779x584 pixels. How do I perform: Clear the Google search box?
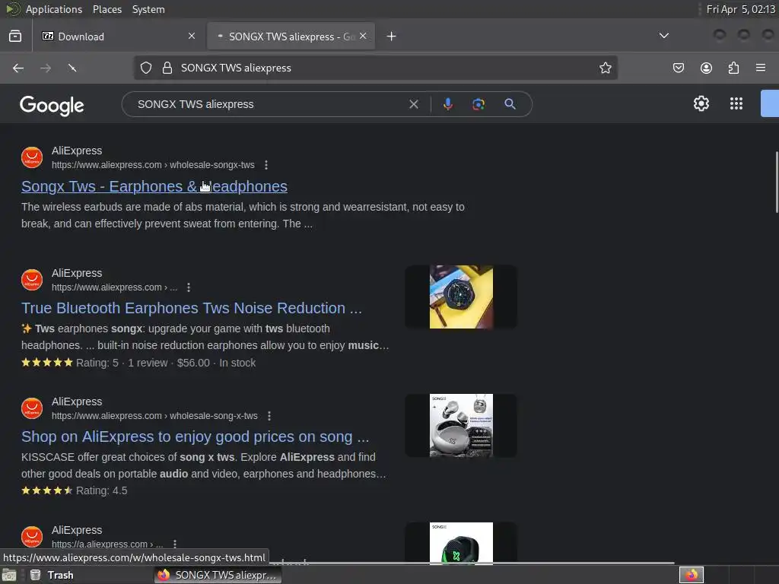413,104
